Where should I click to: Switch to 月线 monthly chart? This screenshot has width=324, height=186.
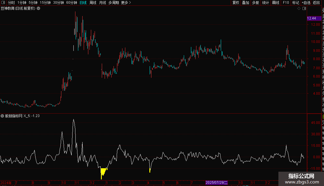[x=102, y=3]
